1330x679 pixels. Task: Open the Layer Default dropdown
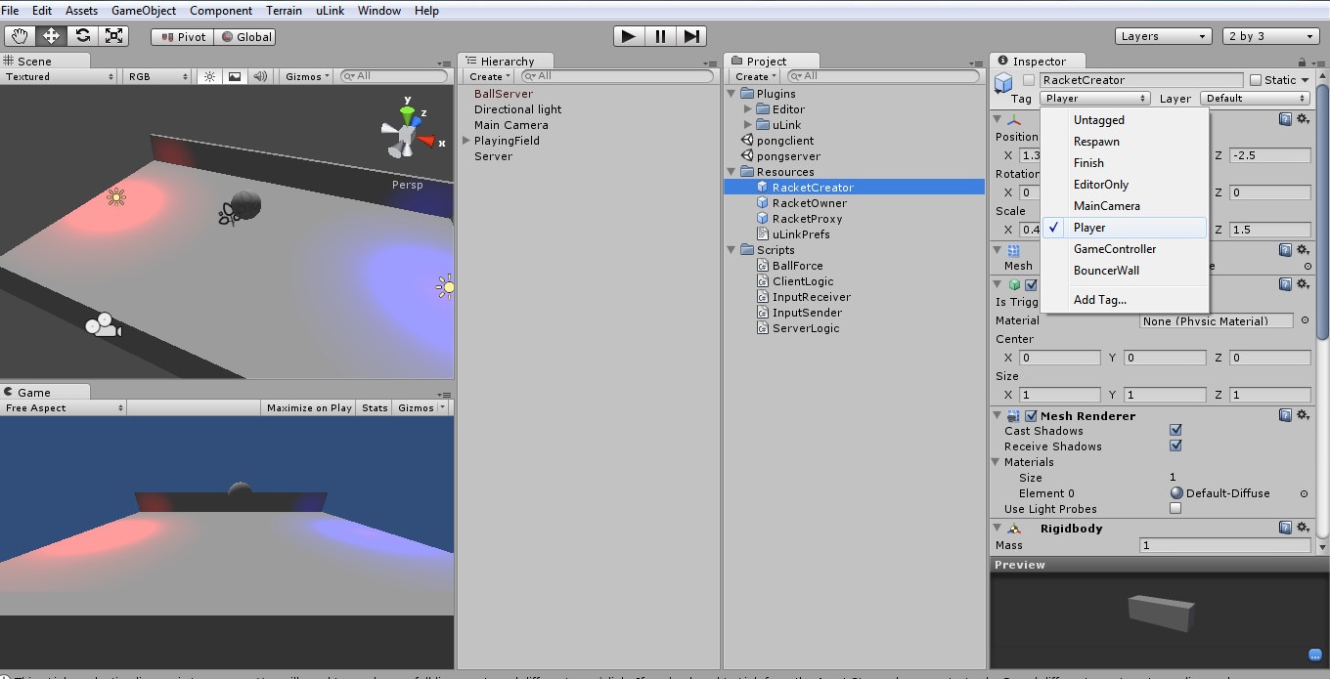coord(1256,98)
